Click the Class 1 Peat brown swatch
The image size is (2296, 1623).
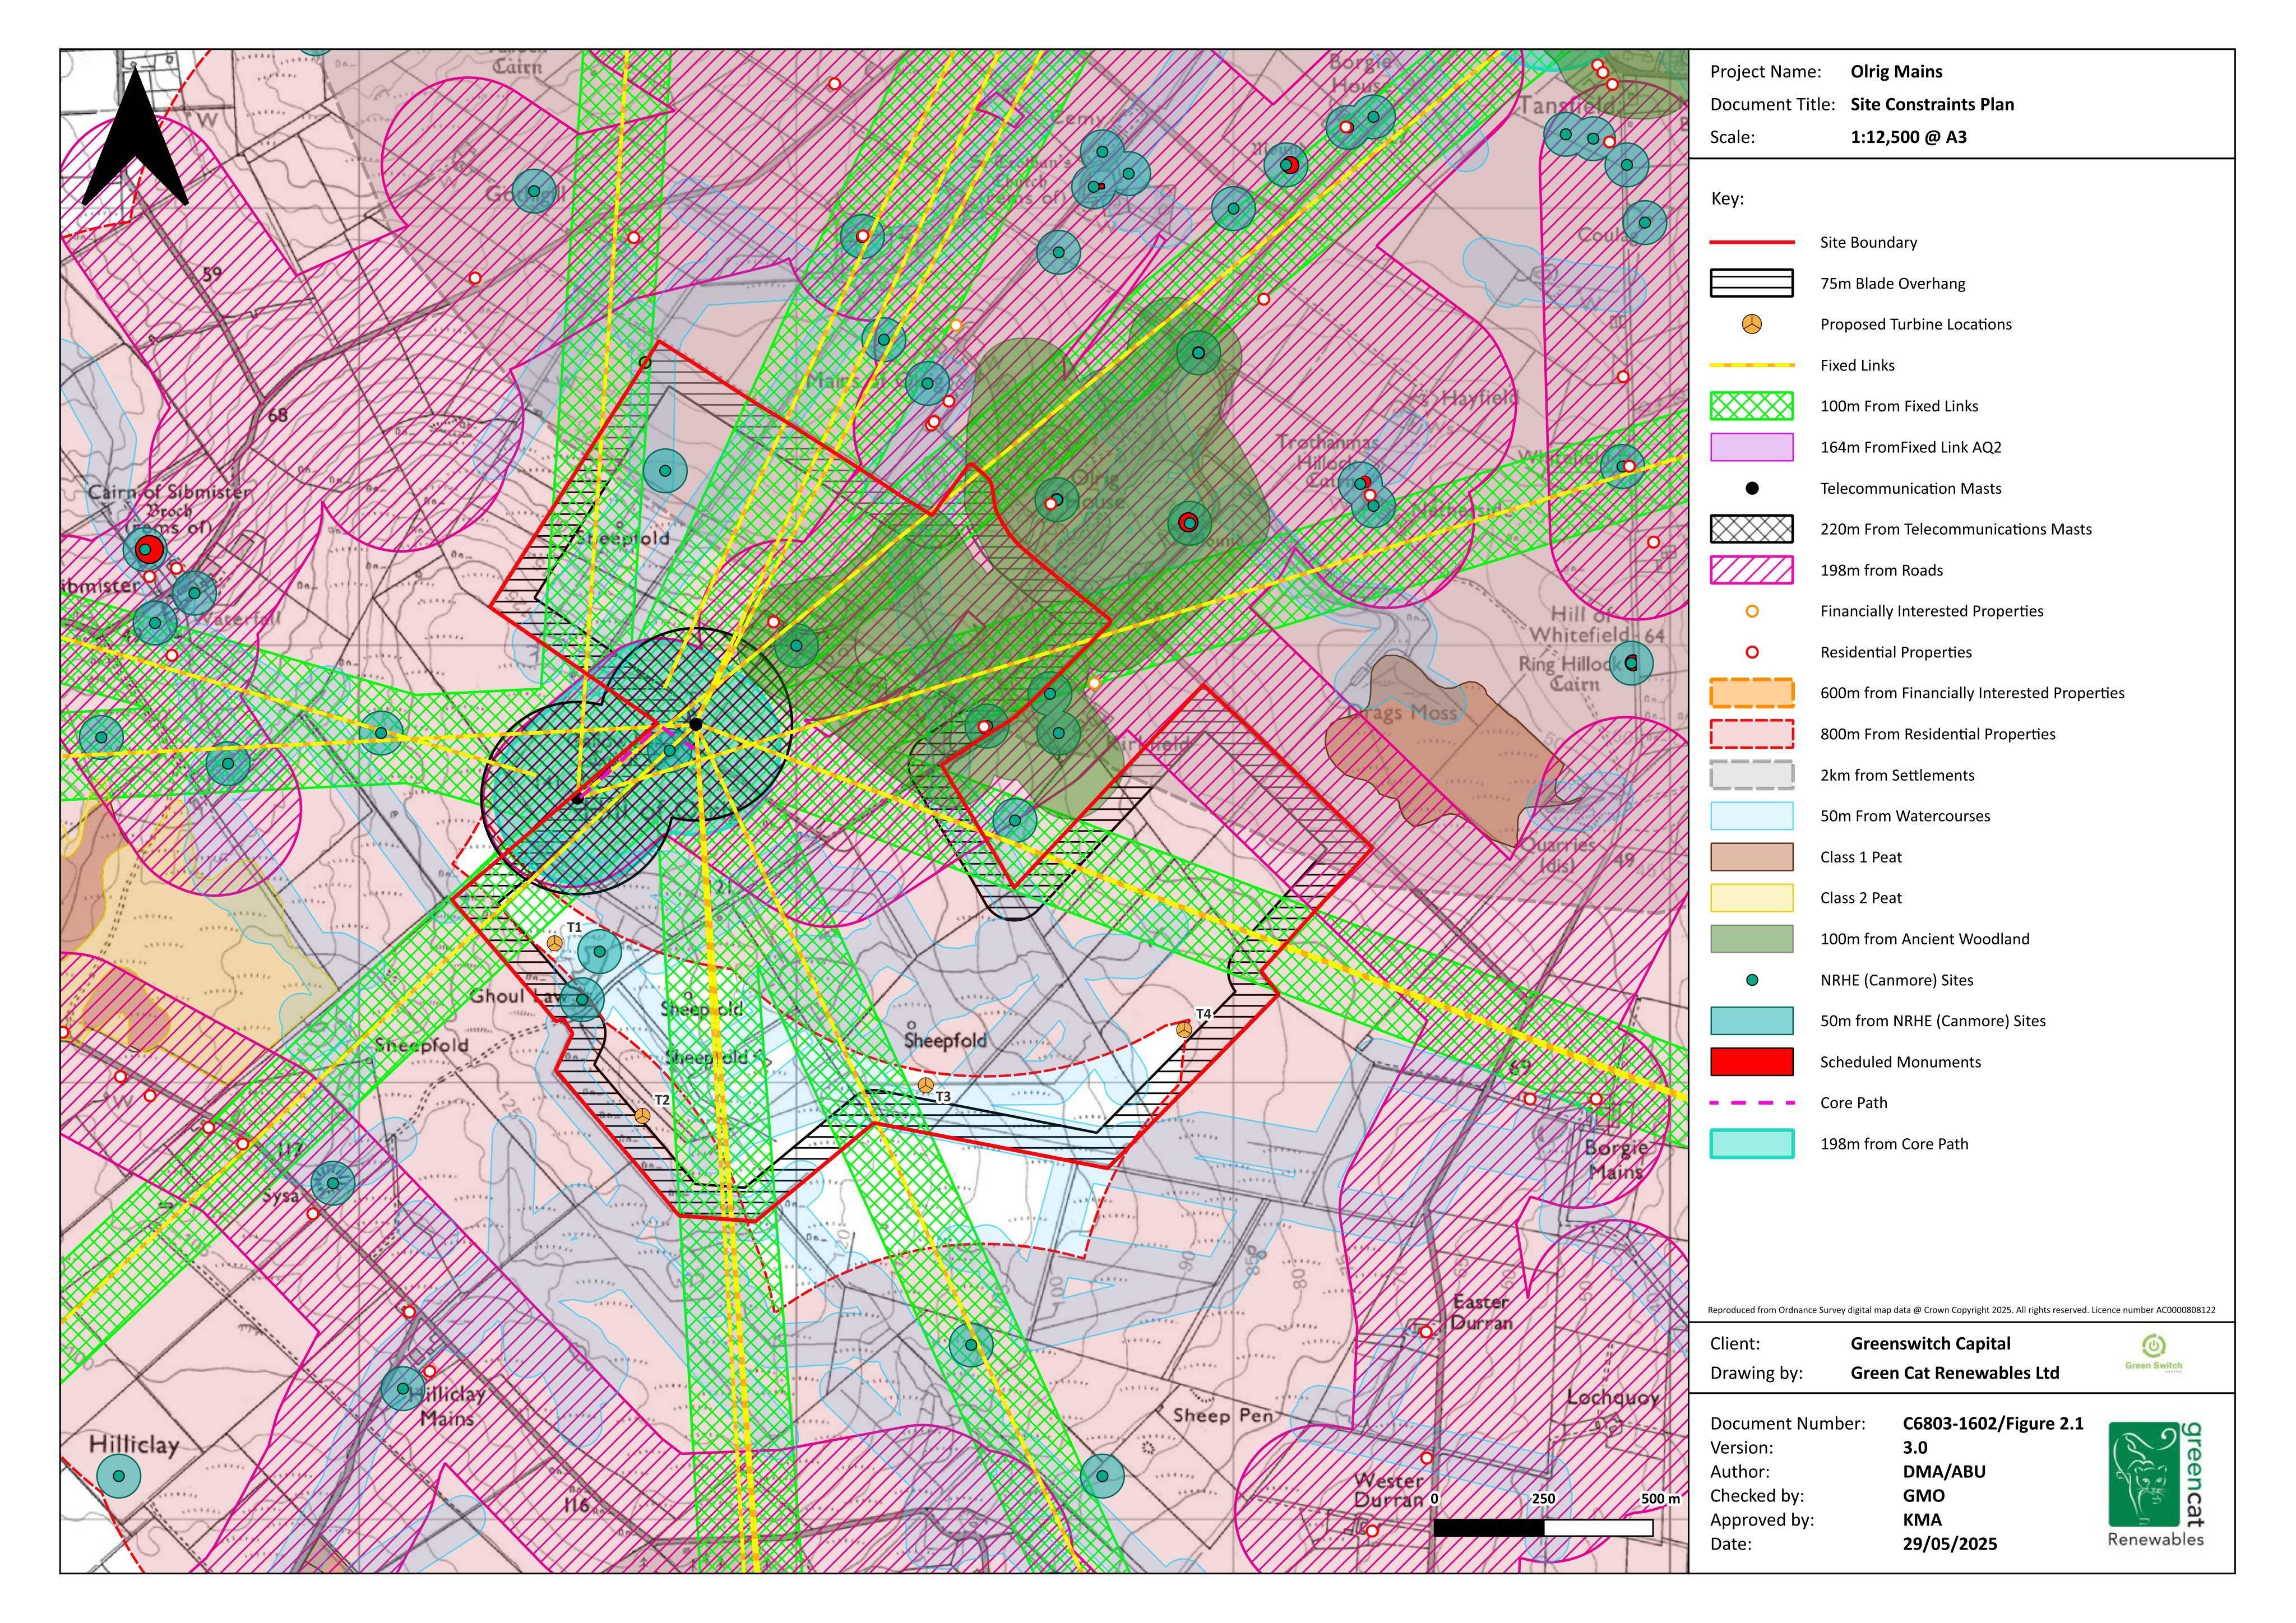(1751, 857)
